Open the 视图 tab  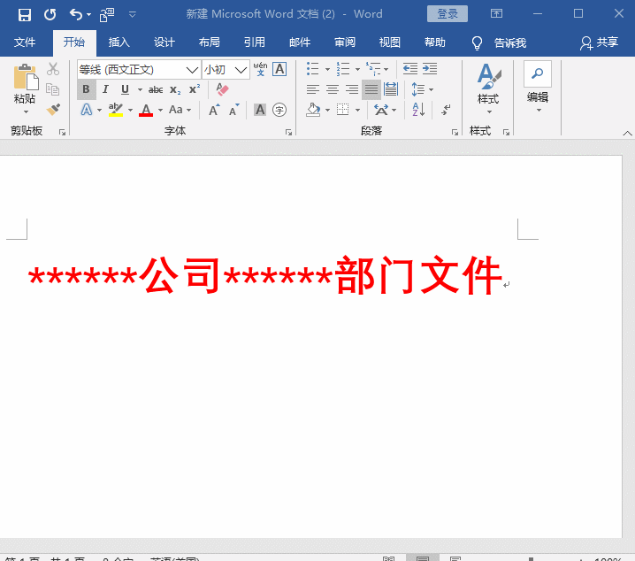click(390, 42)
